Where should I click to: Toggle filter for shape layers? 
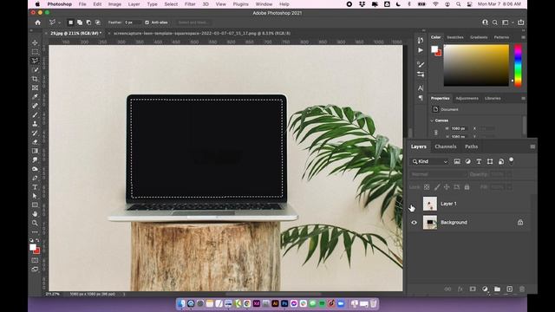point(490,161)
